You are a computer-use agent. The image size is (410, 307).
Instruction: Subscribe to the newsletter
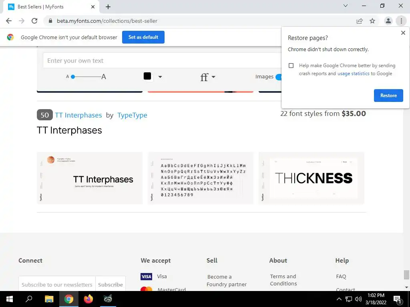[x=111, y=285]
